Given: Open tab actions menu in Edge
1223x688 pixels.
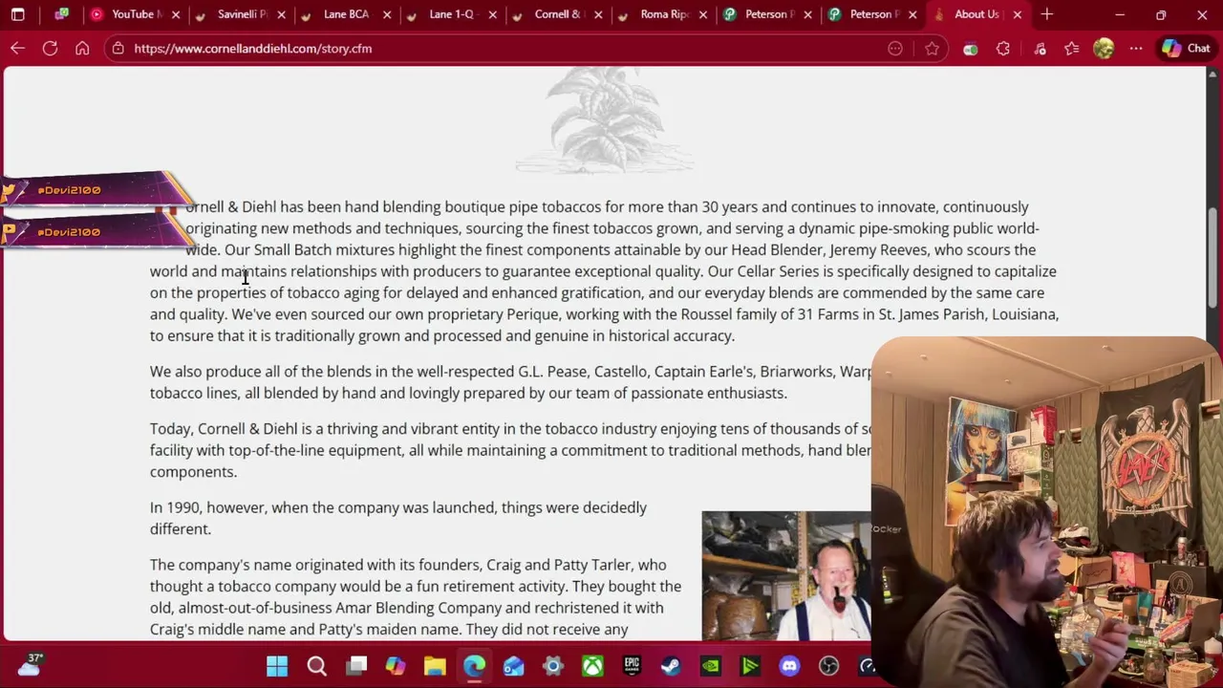Looking at the screenshot, I should pyautogui.click(x=17, y=14).
